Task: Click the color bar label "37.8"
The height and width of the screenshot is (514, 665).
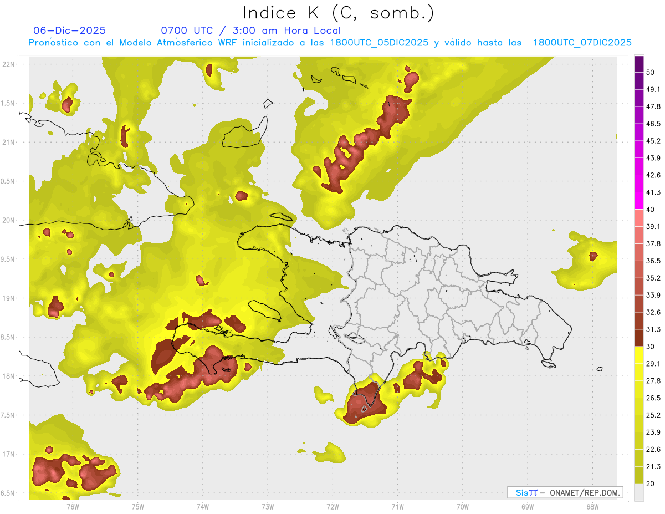Action: [x=653, y=243]
